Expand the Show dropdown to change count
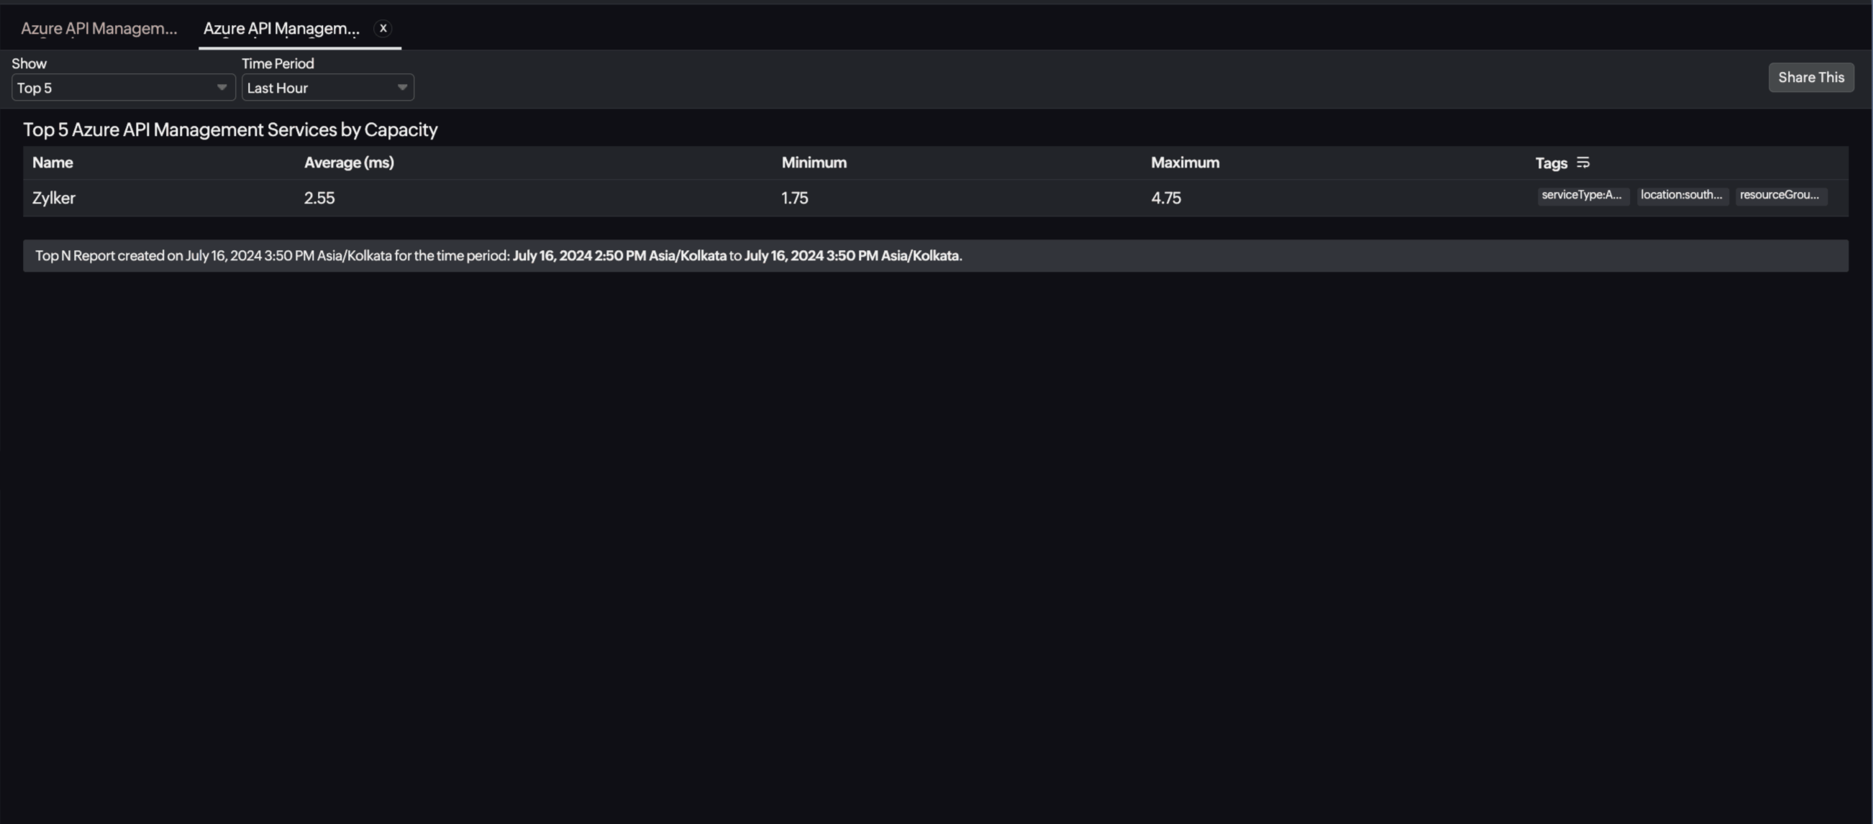The height and width of the screenshot is (824, 1873). (x=119, y=86)
